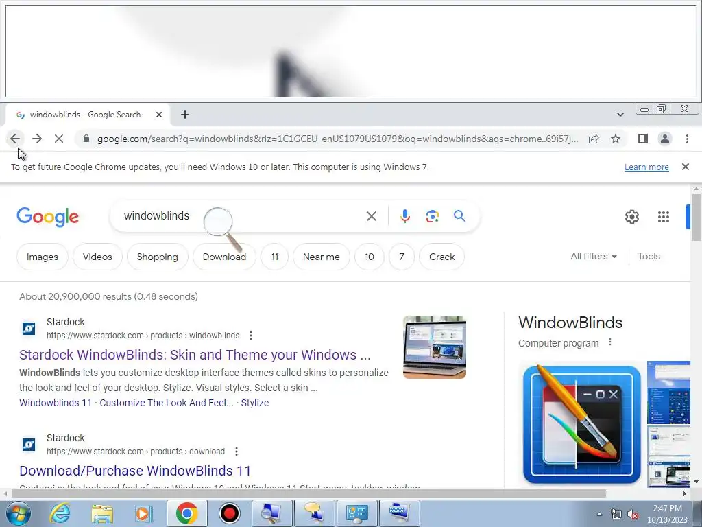Go back using the browser back arrow
The width and height of the screenshot is (702, 527).
[15, 139]
